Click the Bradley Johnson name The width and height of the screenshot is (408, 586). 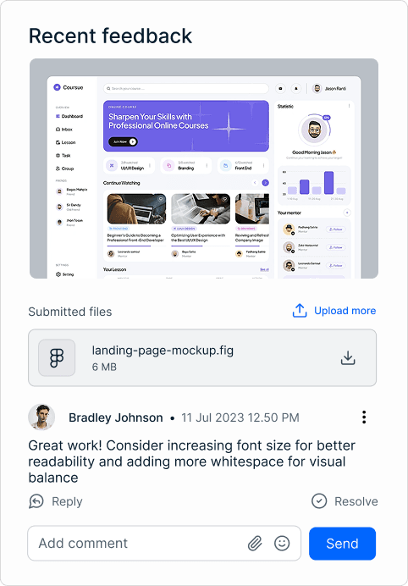(x=116, y=417)
